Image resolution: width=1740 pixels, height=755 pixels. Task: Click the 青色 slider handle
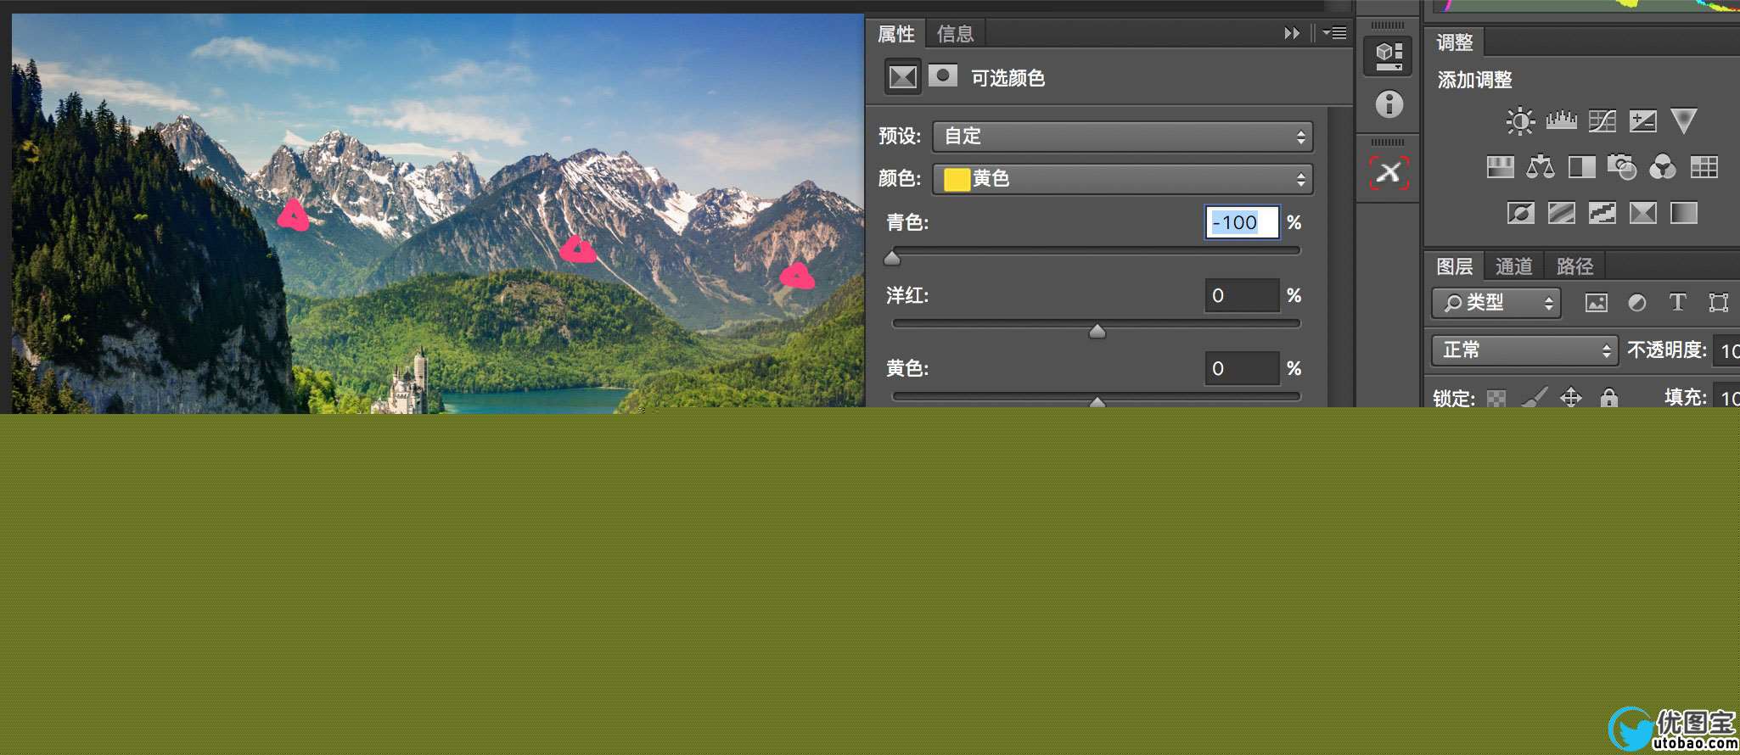point(892,258)
